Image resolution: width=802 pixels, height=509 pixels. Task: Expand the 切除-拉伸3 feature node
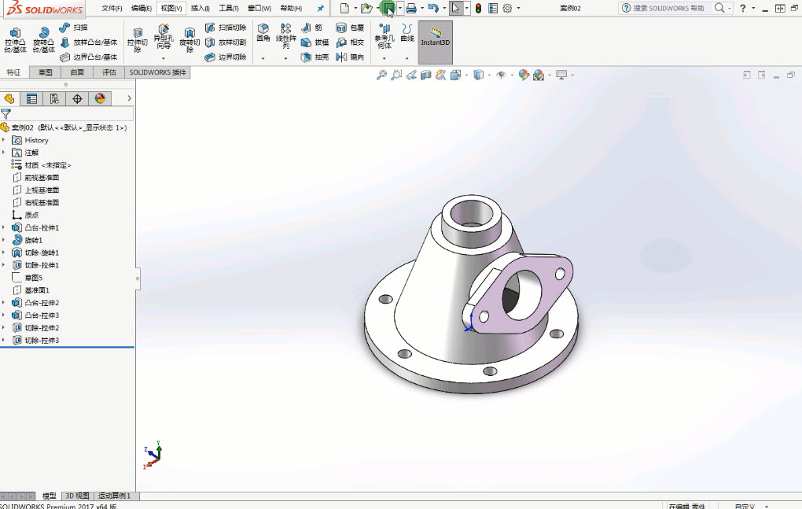click(4, 340)
